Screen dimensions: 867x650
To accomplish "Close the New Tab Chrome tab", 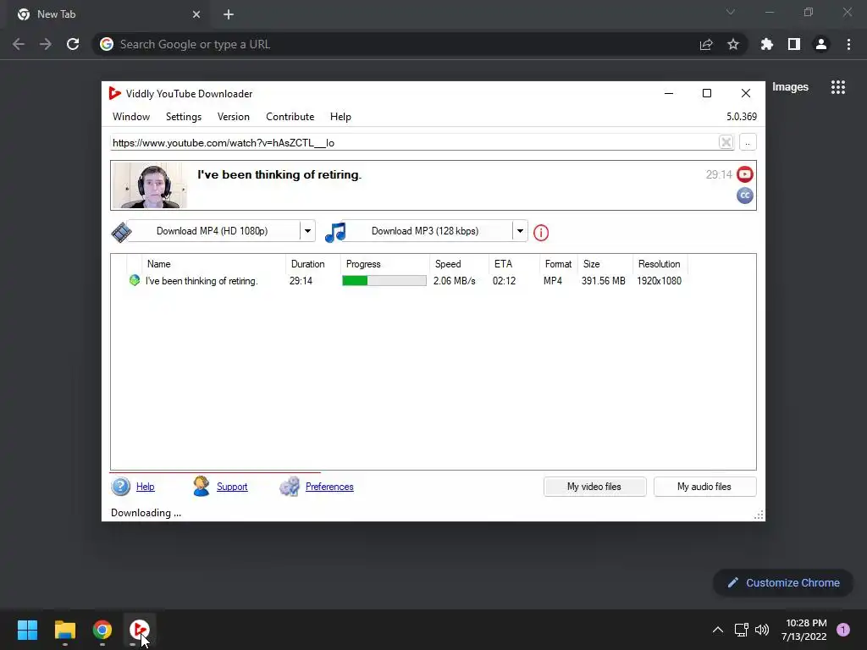I will click(x=196, y=15).
